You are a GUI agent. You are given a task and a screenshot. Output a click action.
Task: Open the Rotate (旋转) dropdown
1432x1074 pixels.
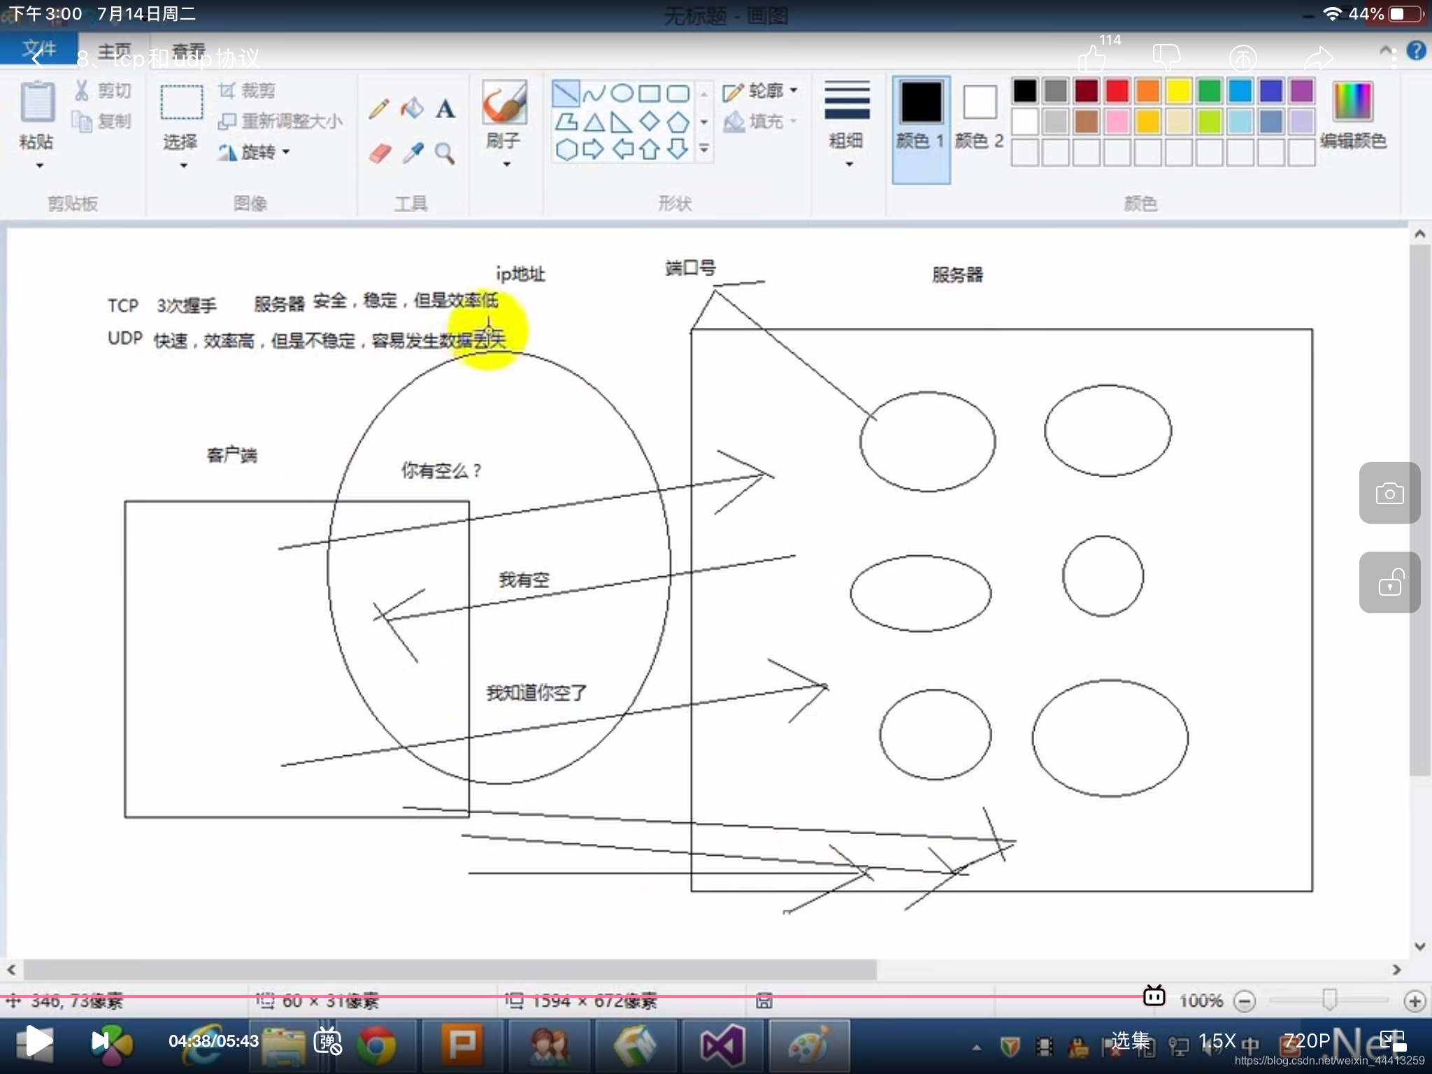point(255,152)
